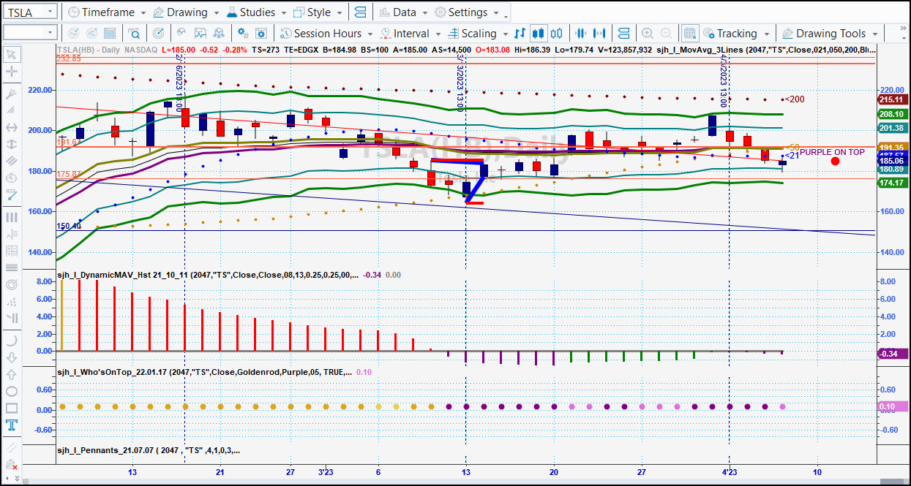
Task: Click the study-with-gear icon in second toolbar
Action: [x=262, y=33]
